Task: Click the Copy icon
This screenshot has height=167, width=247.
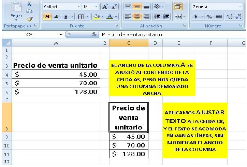Action: click(29, 11)
